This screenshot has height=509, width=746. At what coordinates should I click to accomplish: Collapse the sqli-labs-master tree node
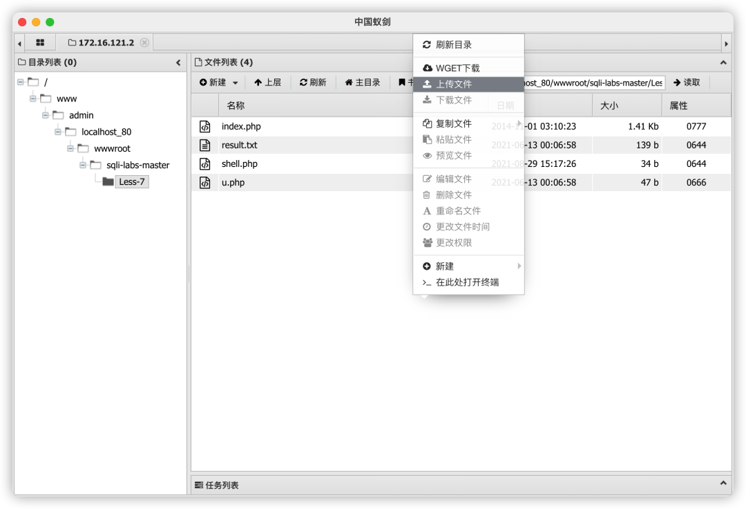click(82, 166)
